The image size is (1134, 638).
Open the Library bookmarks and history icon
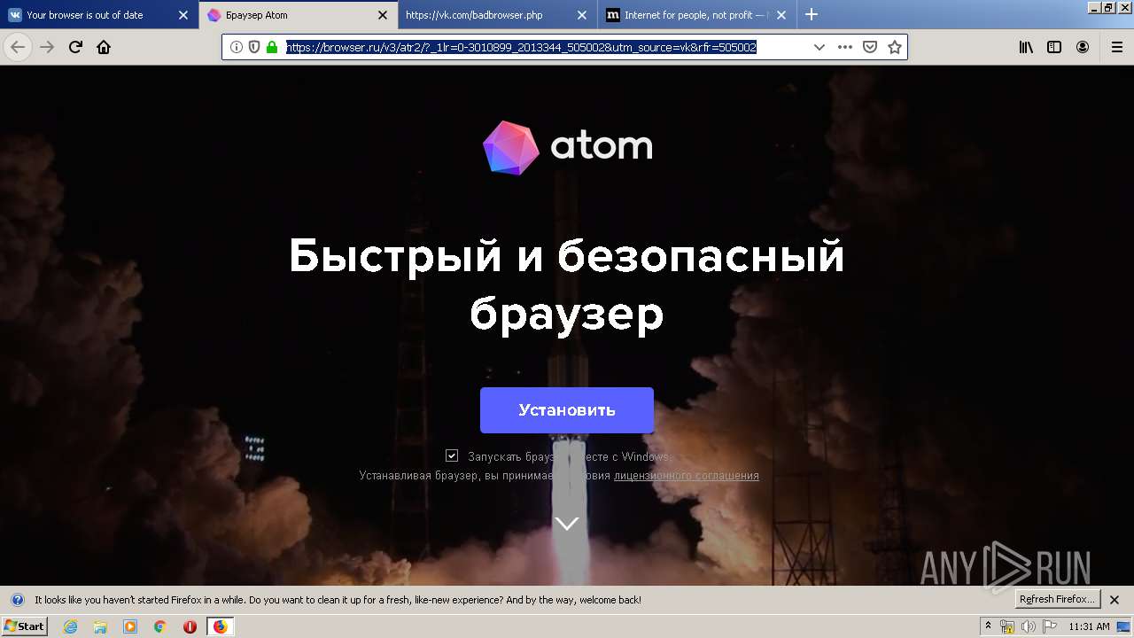1026,48
